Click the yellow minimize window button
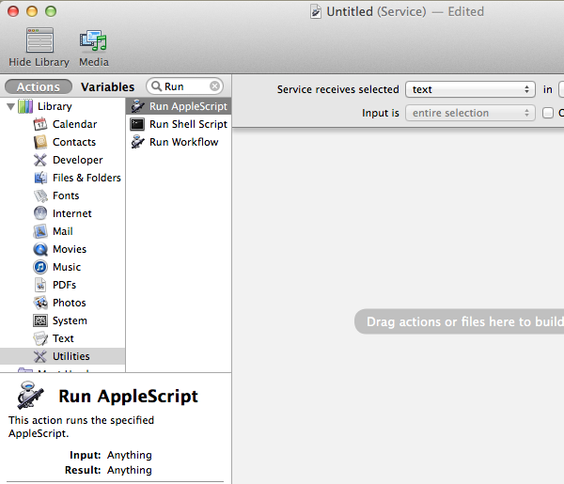The height and width of the screenshot is (484, 564). (x=32, y=11)
